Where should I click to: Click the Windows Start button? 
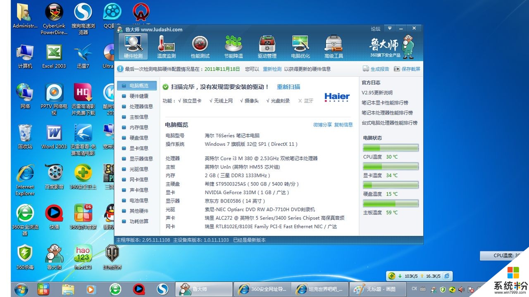pos(21,289)
